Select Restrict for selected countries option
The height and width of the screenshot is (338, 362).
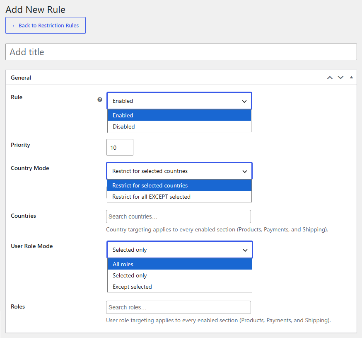pos(179,185)
